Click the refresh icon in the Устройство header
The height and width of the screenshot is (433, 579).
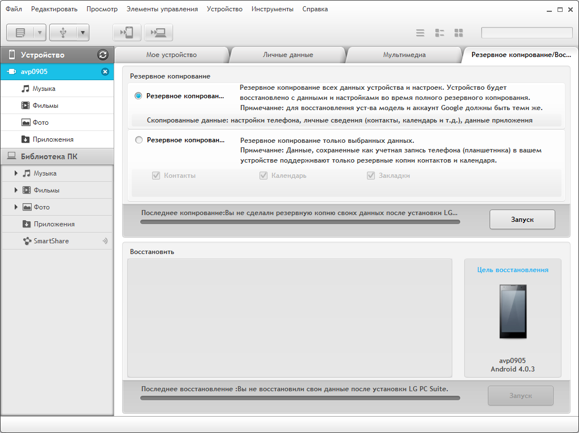[x=102, y=55]
